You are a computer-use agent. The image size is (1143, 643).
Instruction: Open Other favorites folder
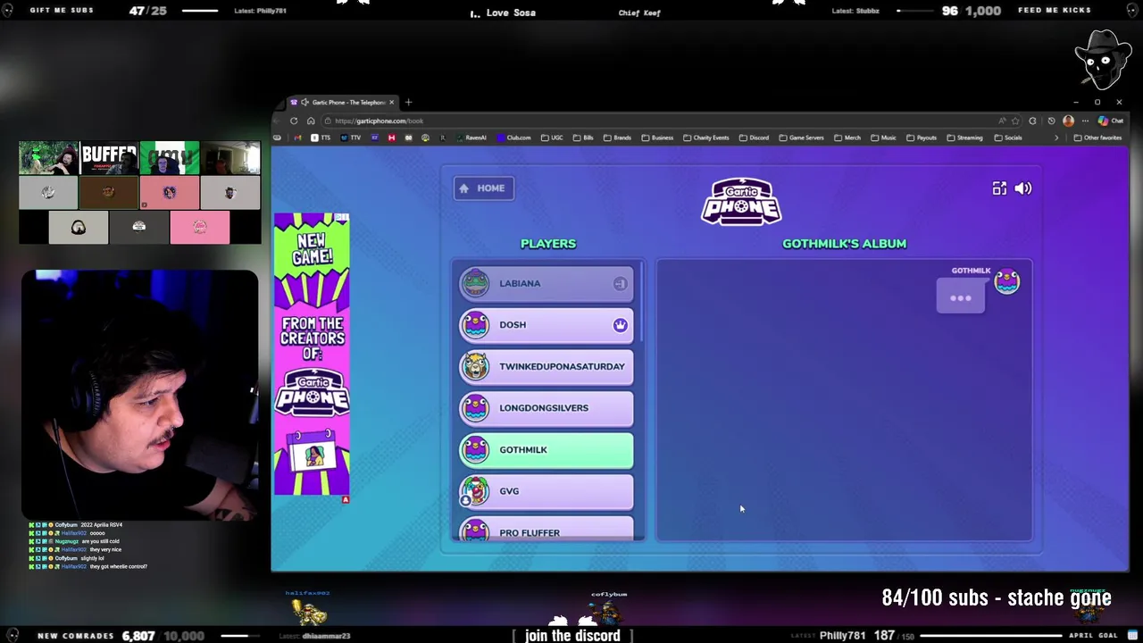(1097, 138)
